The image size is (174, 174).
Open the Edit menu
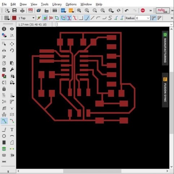(x=13, y=4)
